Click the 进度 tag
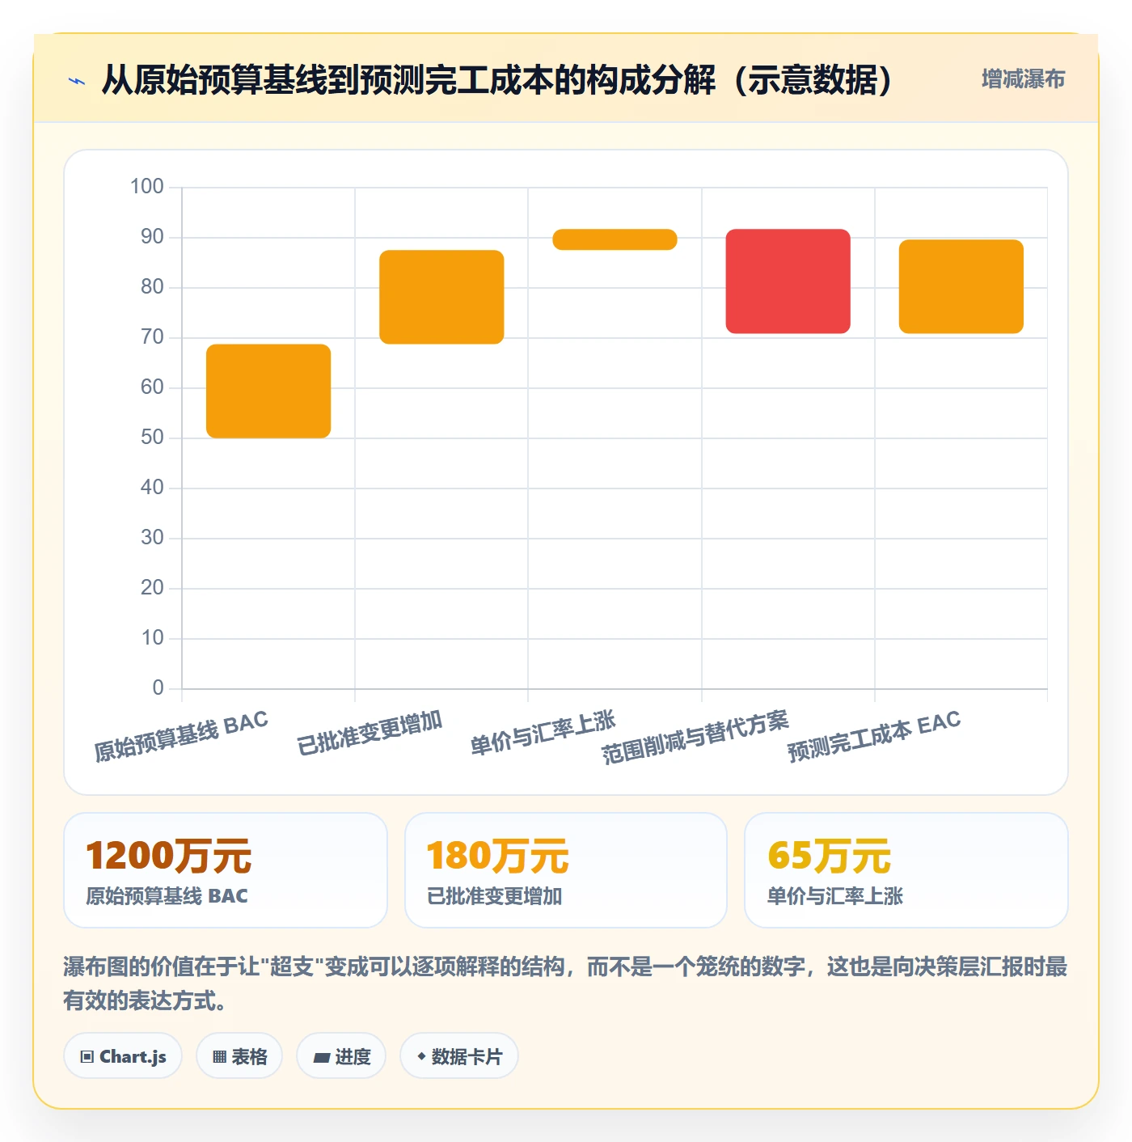The image size is (1132, 1142). tap(341, 1056)
